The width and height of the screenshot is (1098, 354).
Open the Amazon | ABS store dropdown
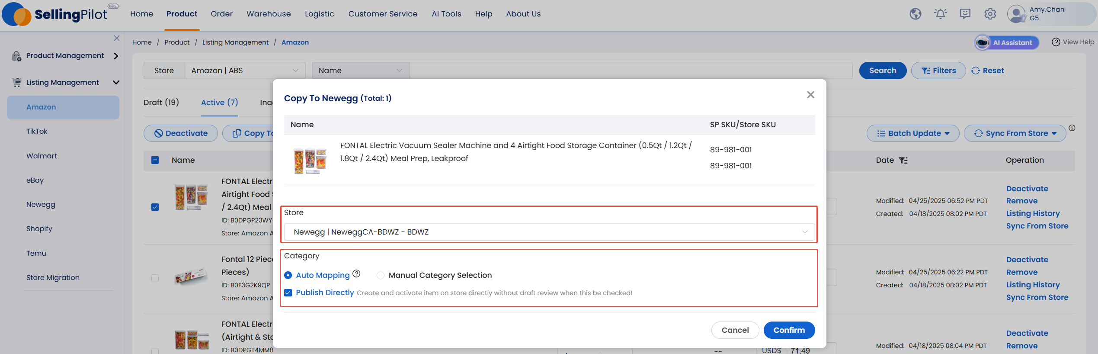click(x=245, y=71)
